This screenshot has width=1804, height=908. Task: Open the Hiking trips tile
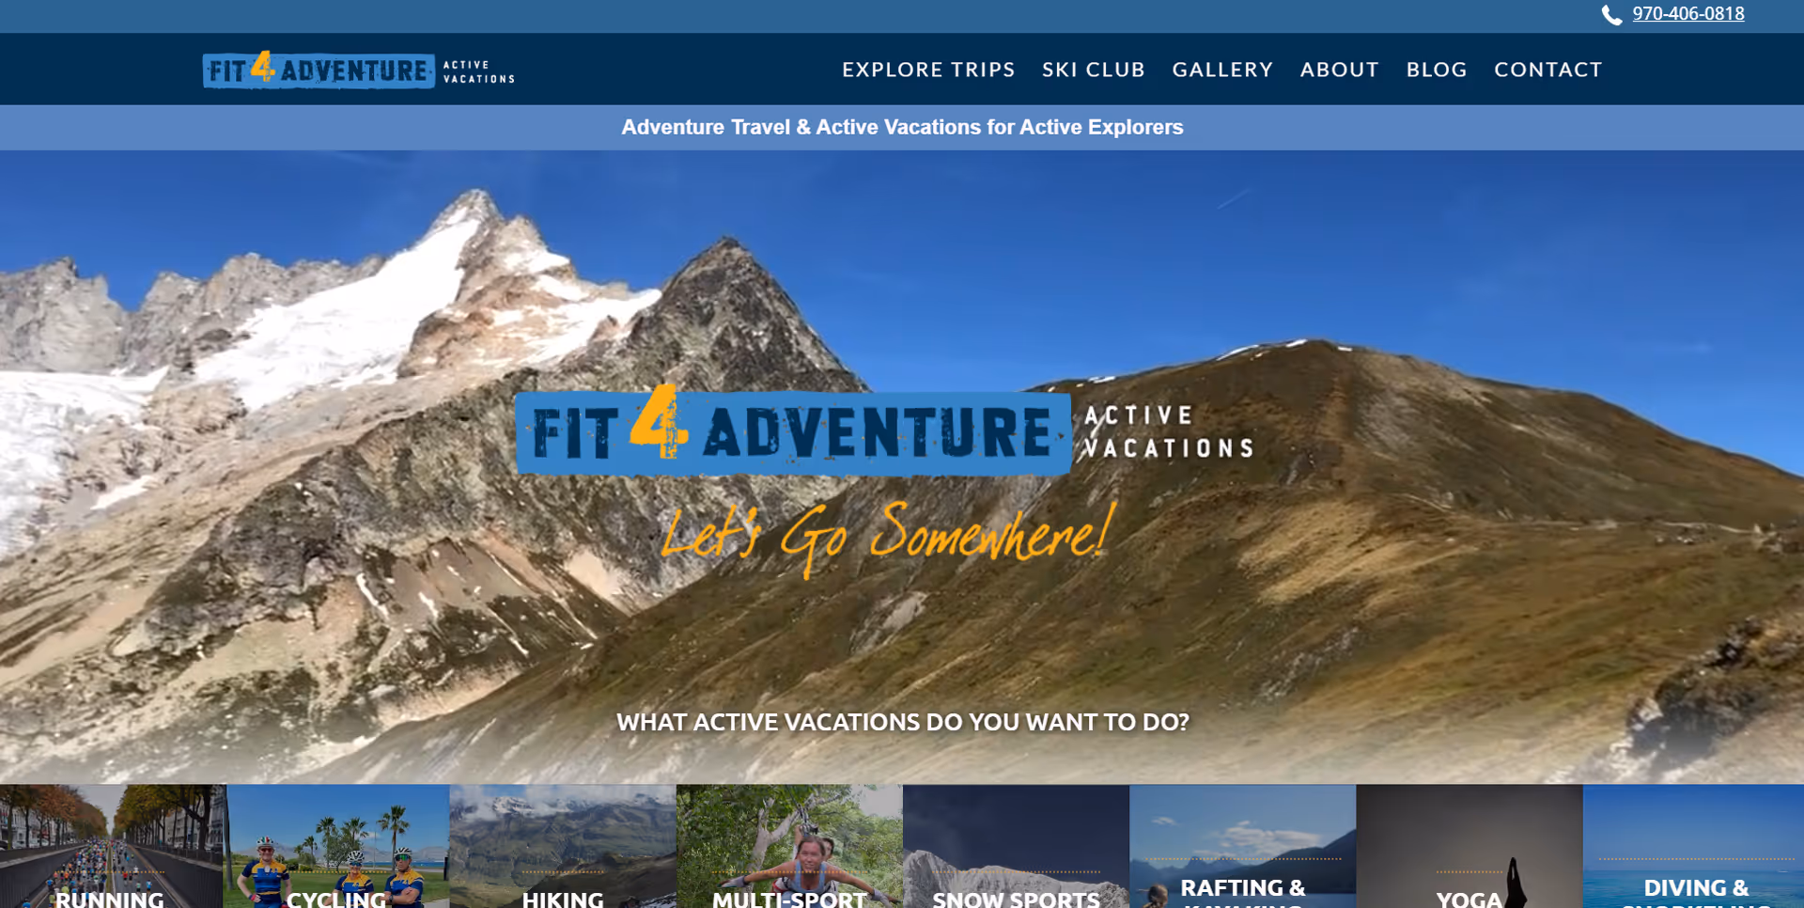563,846
